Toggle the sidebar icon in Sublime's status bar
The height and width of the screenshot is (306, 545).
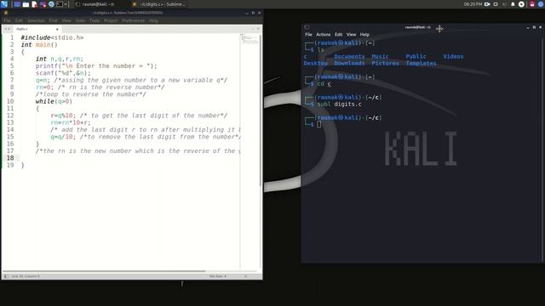tap(6, 276)
